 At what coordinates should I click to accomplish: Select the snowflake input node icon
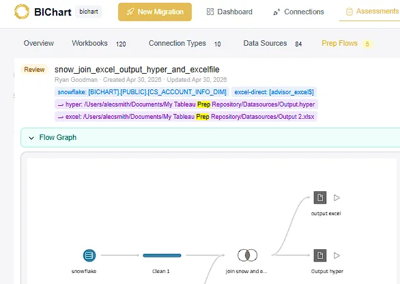89,255
